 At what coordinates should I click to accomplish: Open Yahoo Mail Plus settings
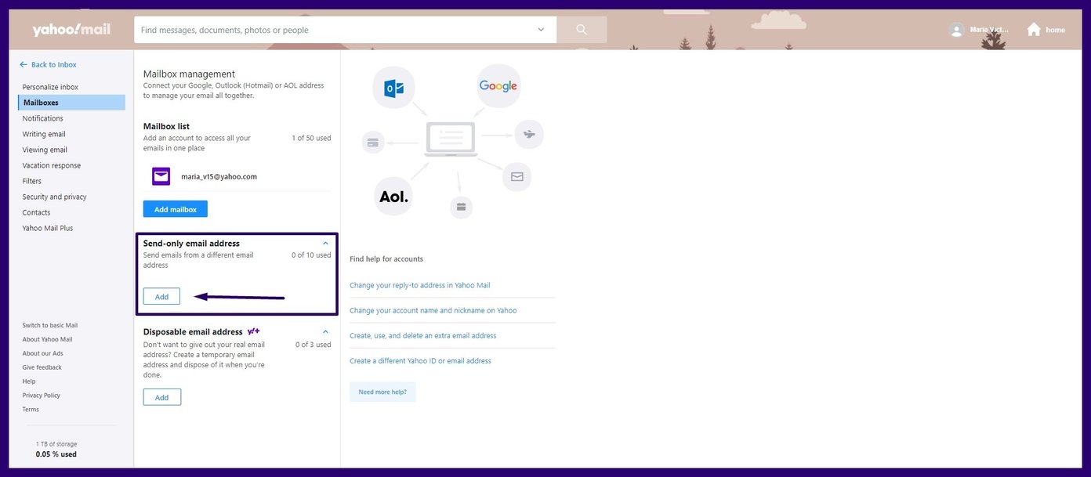pyautogui.click(x=47, y=228)
